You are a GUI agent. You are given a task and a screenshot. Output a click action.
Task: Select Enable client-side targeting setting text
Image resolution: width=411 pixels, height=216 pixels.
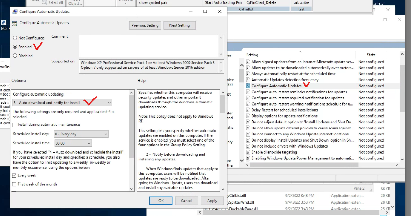click(274, 152)
